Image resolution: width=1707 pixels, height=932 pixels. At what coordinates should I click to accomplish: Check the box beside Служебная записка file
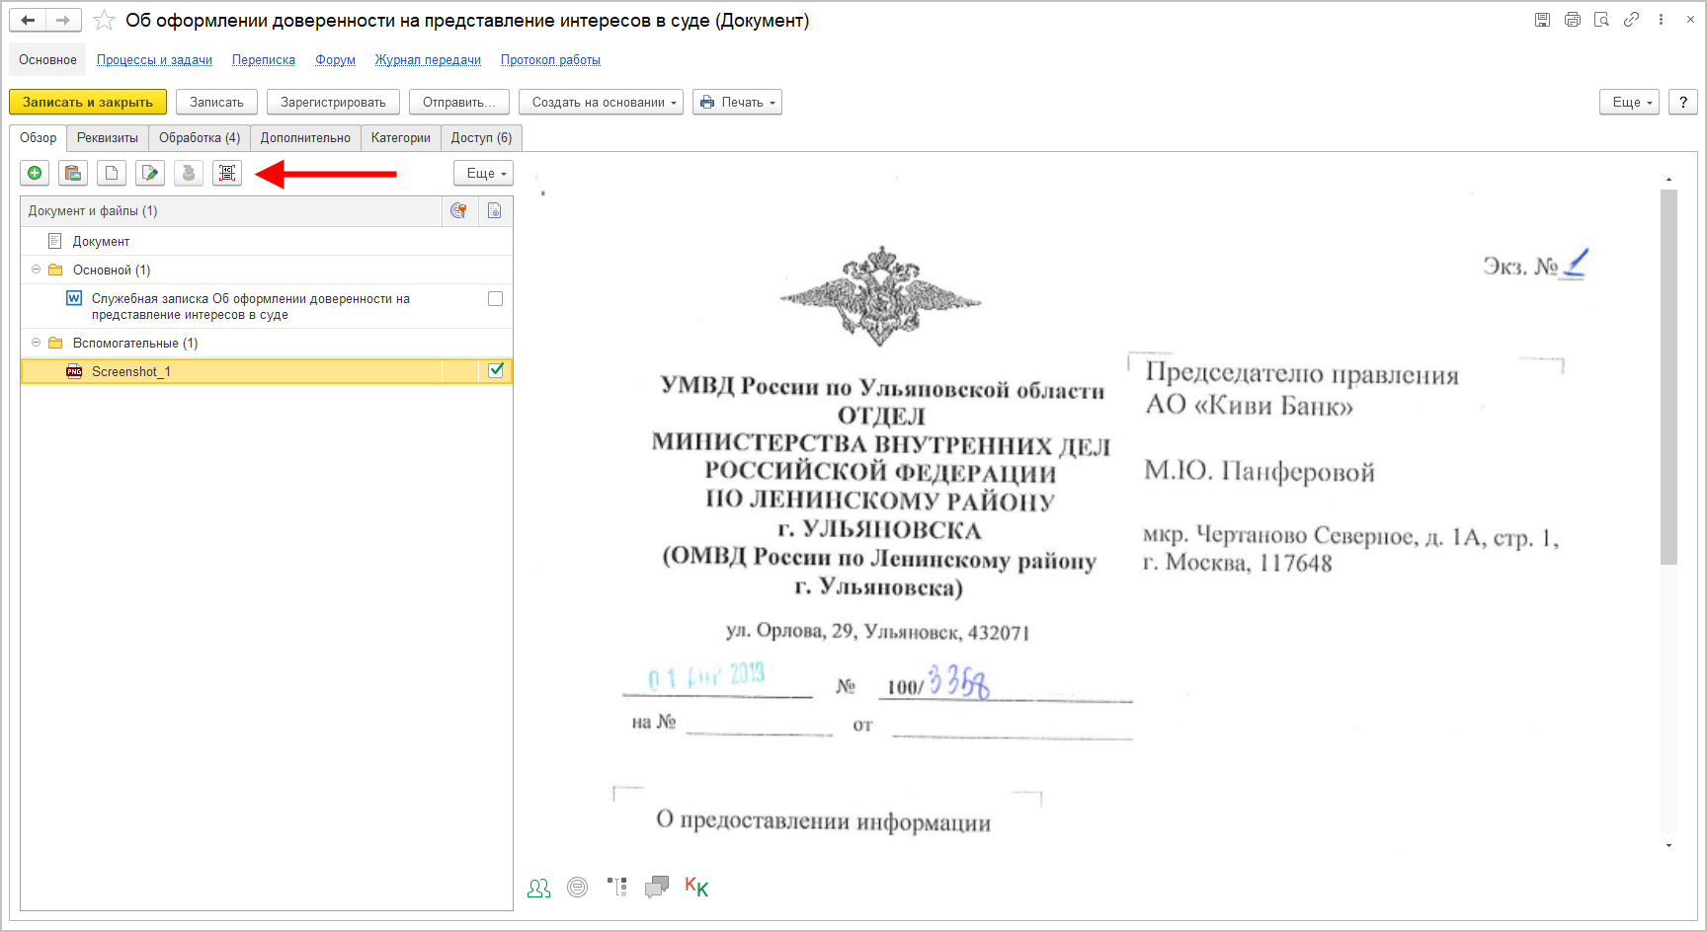pyautogui.click(x=496, y=298)
